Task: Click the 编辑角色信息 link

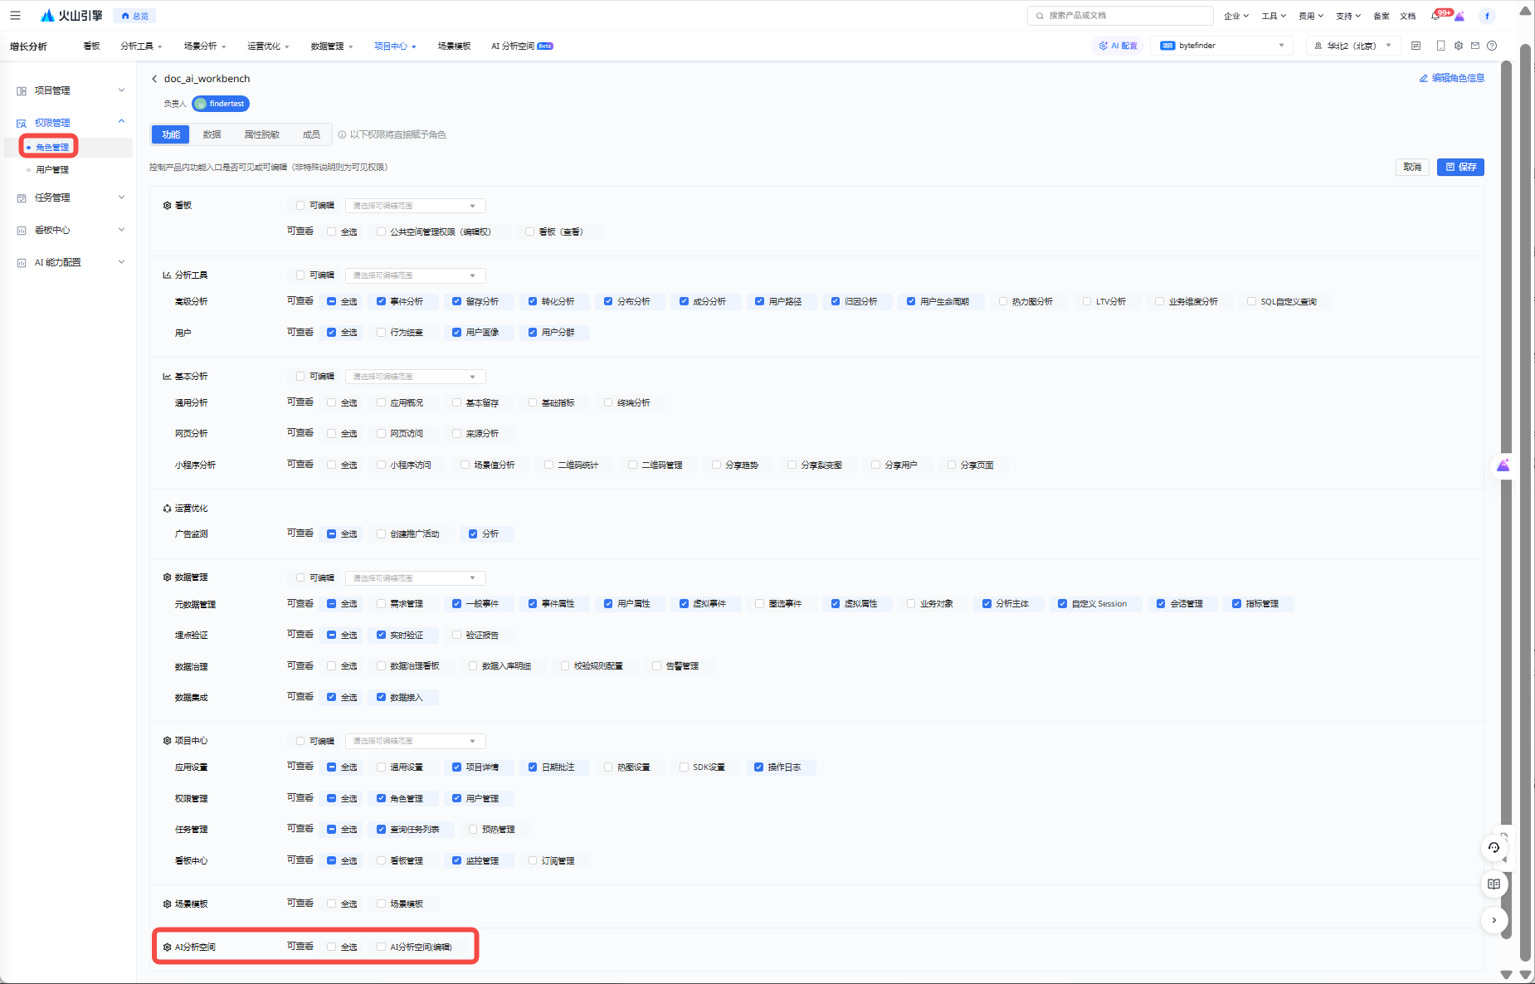Action: 1452,78
